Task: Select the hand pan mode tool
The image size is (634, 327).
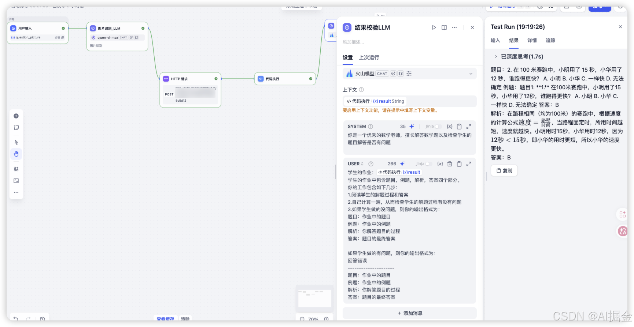Action: [x=16, y=154]
